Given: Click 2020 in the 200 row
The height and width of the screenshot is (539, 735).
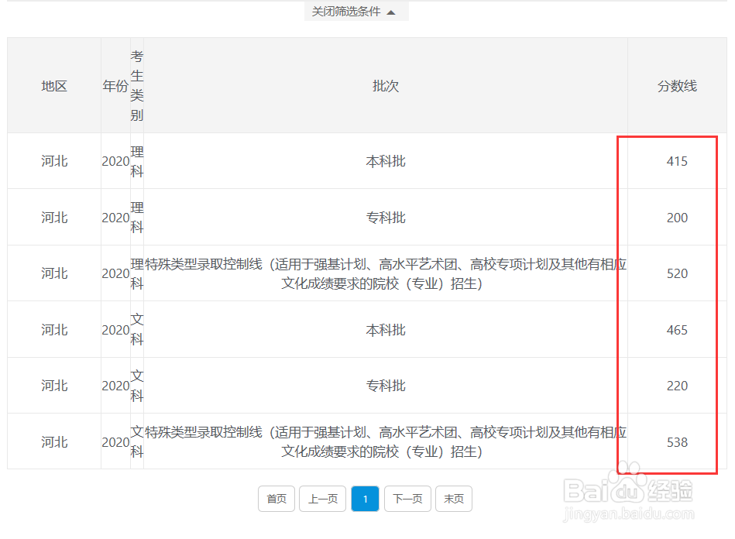Looking at the screenshot, I should (x=115, y=218).
